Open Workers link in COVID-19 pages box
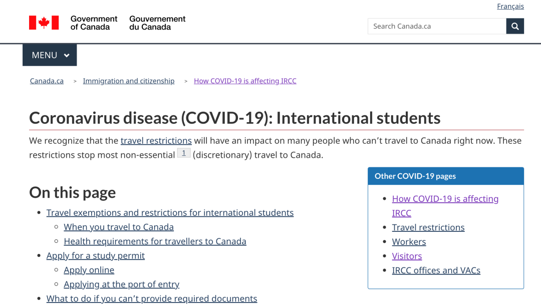Viewport: 541px width, 306px height. click(409, 242)
